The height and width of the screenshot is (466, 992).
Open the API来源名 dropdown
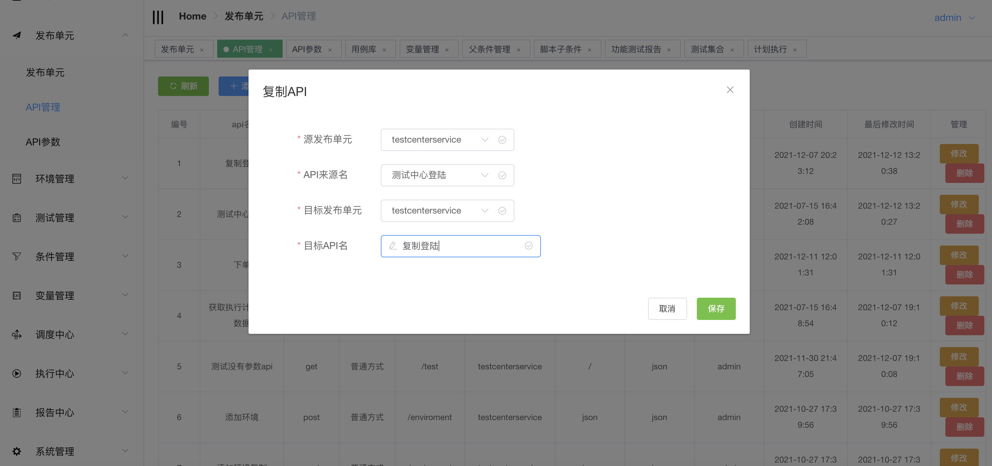click(448, 175)
